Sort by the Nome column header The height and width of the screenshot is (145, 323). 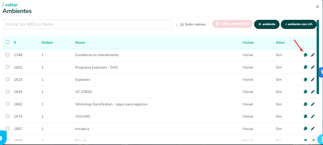pos(80,42)
